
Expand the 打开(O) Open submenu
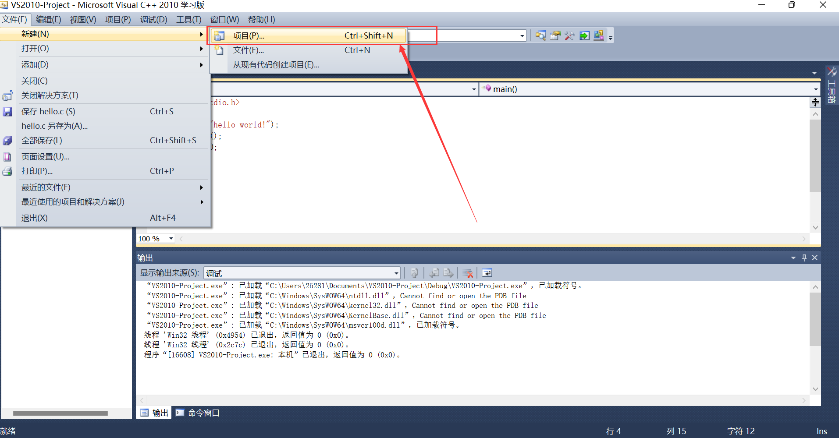(104, 49)
